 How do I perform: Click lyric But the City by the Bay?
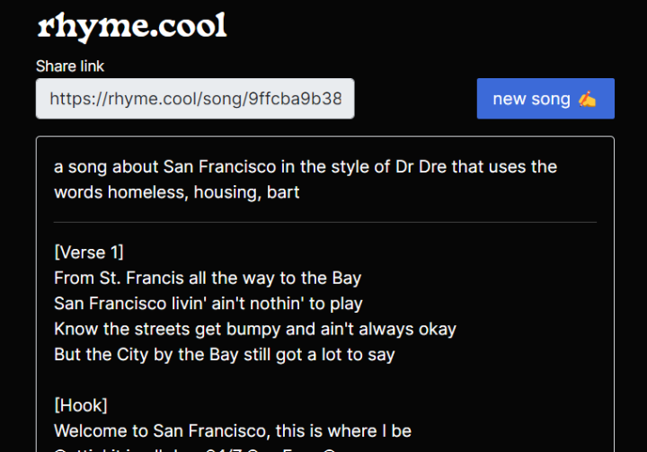[225, 354]
